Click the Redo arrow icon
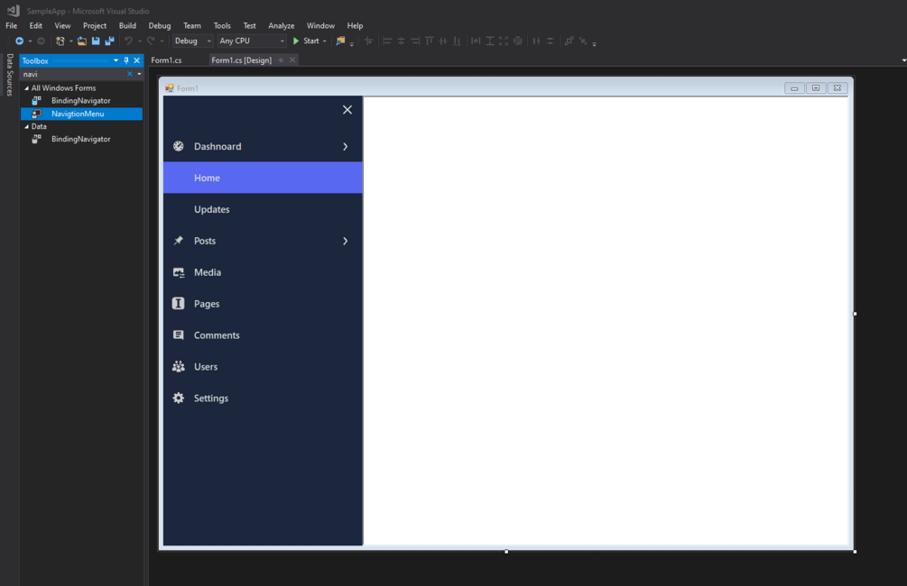This screenshot has width=907, height=586. [151, 41]
